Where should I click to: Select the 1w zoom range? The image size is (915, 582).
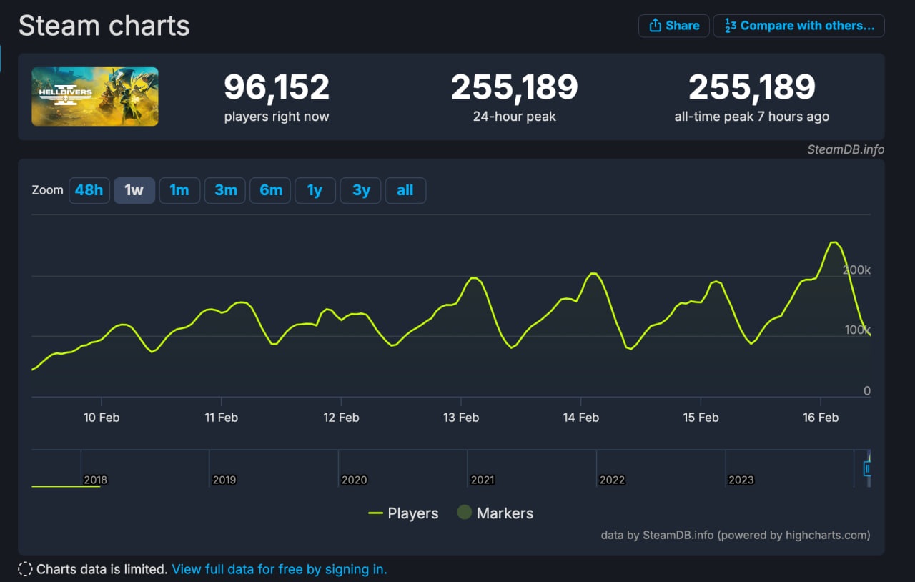coord(134,190)
